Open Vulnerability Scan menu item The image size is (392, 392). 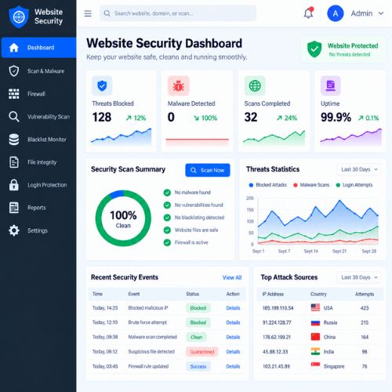point(38,117)
